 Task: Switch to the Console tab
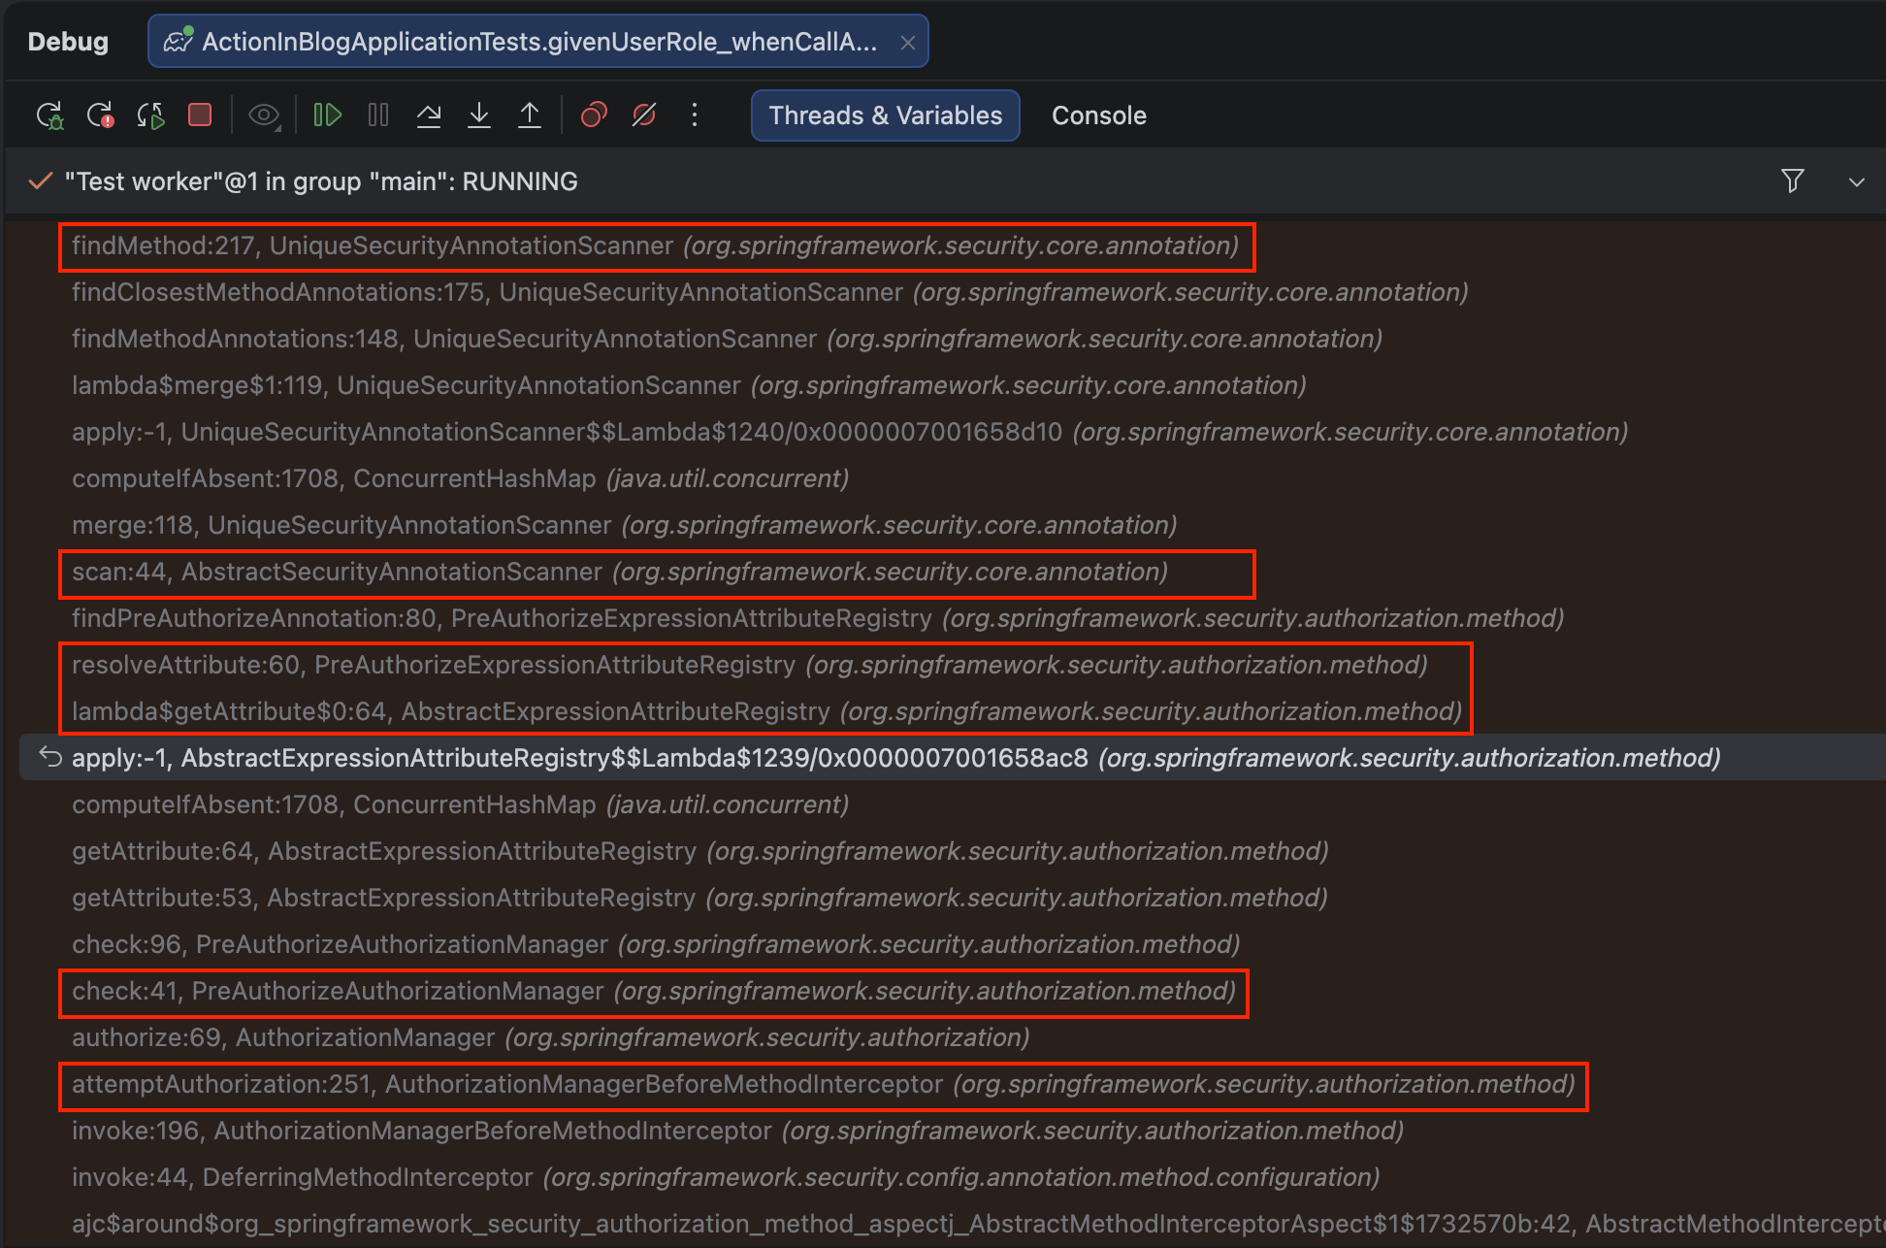1099,115
